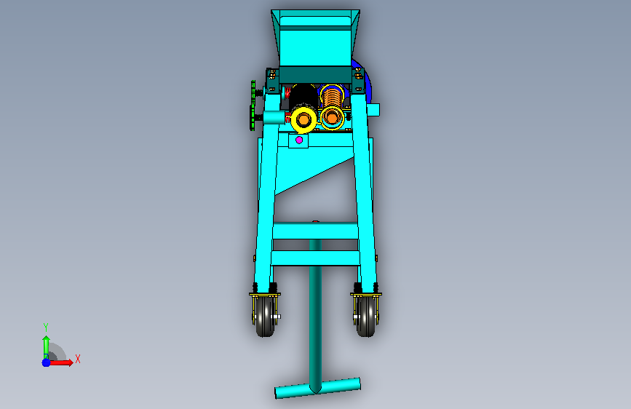Select the left caster wheel of the model
Image resolution: width=631 pixels, height=409 pixels.
(x=265, y=317)
